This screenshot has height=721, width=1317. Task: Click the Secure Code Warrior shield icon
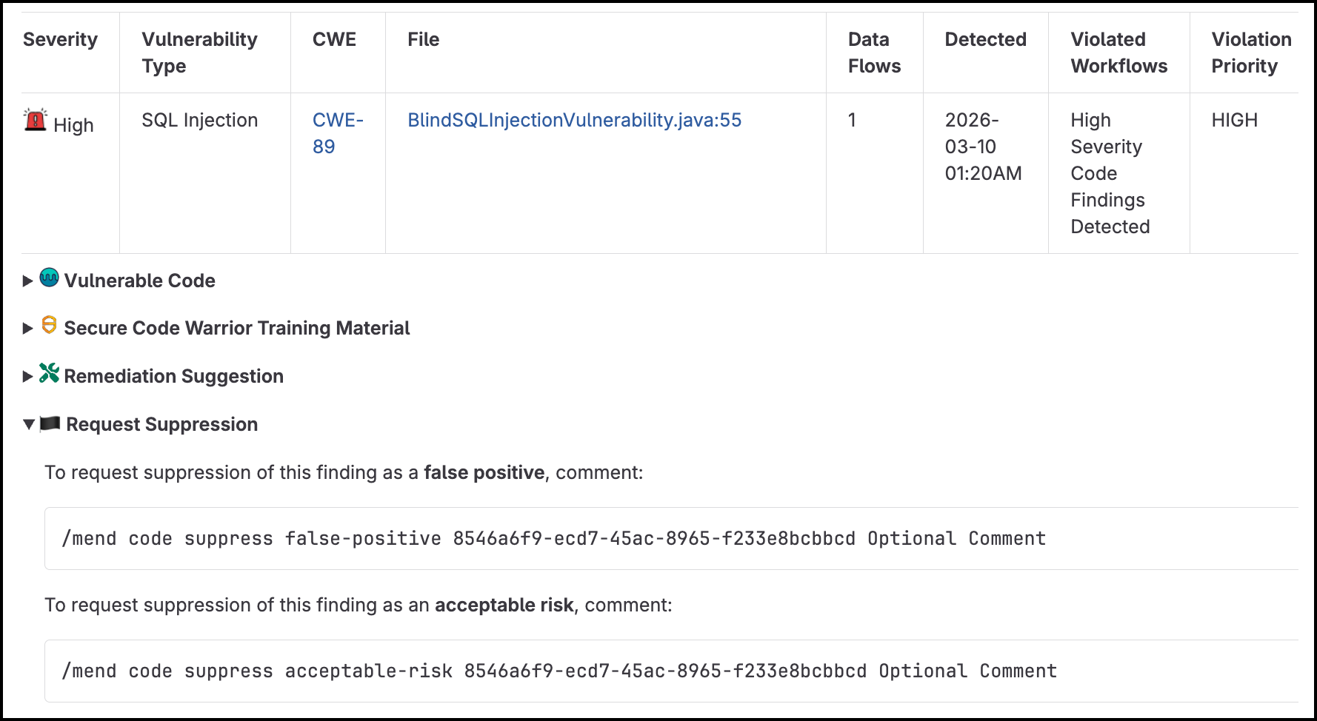(49, 325)
